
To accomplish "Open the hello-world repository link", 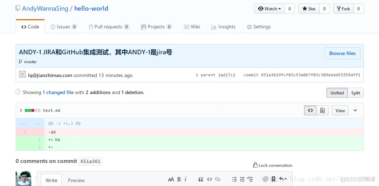I will (91, 9).
